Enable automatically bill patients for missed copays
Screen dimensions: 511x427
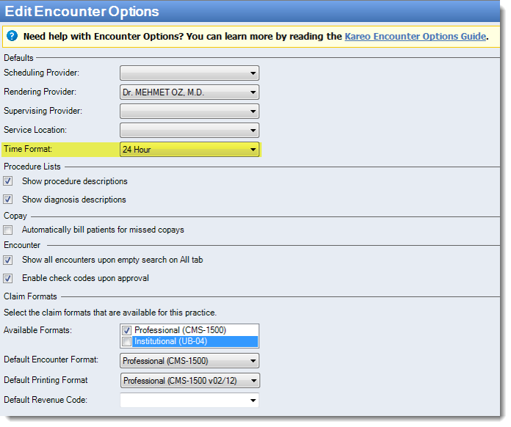pos(8,230)
